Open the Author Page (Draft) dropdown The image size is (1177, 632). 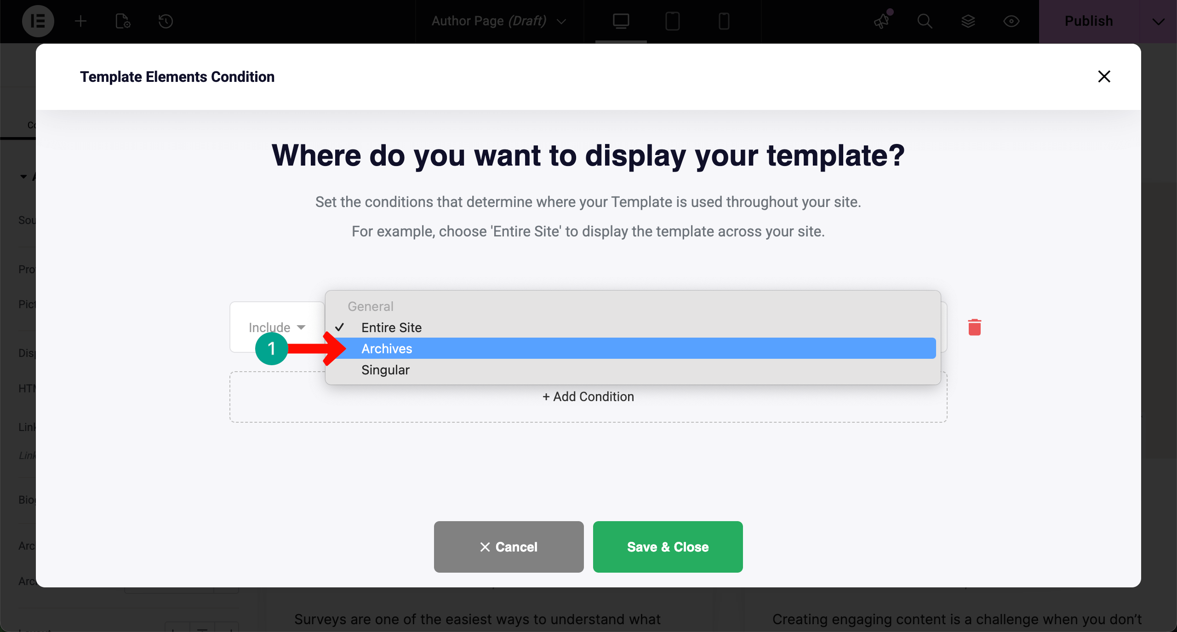[x=499, y=21]
